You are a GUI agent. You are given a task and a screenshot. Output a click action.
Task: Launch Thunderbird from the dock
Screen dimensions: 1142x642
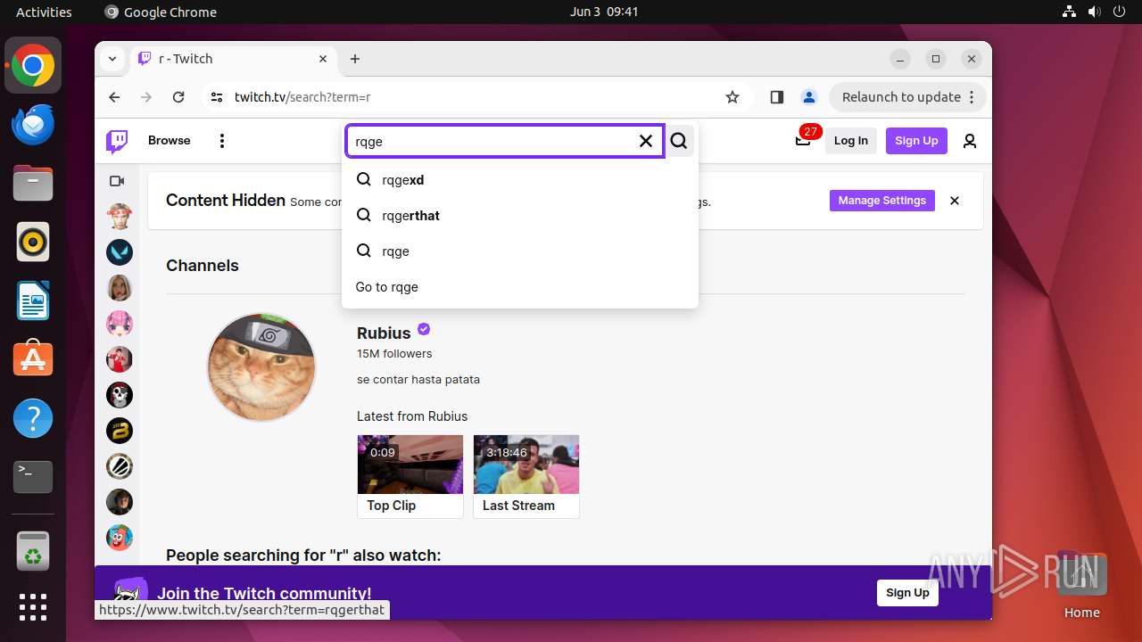tap(33, 124)
